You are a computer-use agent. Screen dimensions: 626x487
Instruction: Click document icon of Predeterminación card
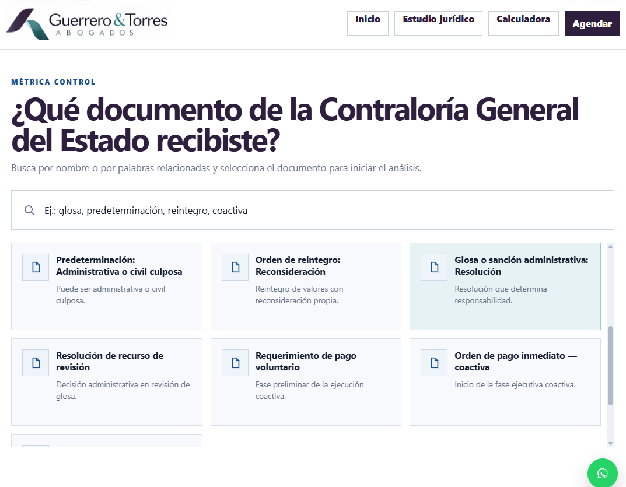[x=36, y=267]
